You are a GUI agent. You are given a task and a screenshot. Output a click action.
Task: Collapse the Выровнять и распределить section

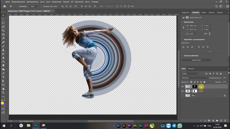[182, 39]
